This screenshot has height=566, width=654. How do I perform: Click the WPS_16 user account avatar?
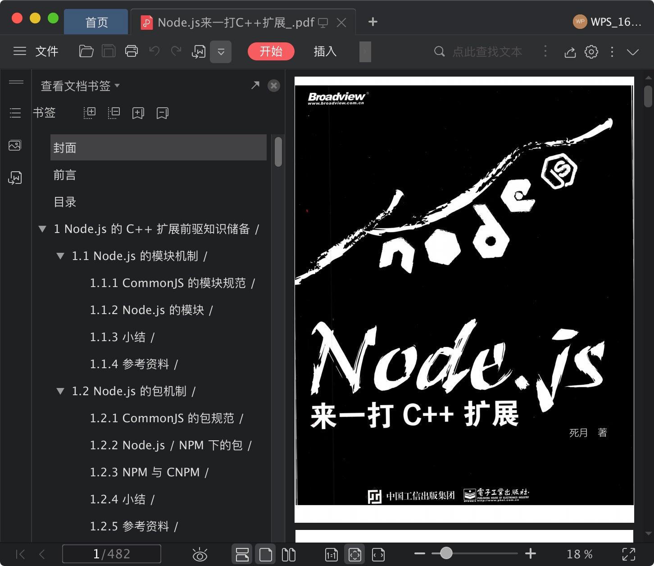pyautogui.click(x=580, y=22)
